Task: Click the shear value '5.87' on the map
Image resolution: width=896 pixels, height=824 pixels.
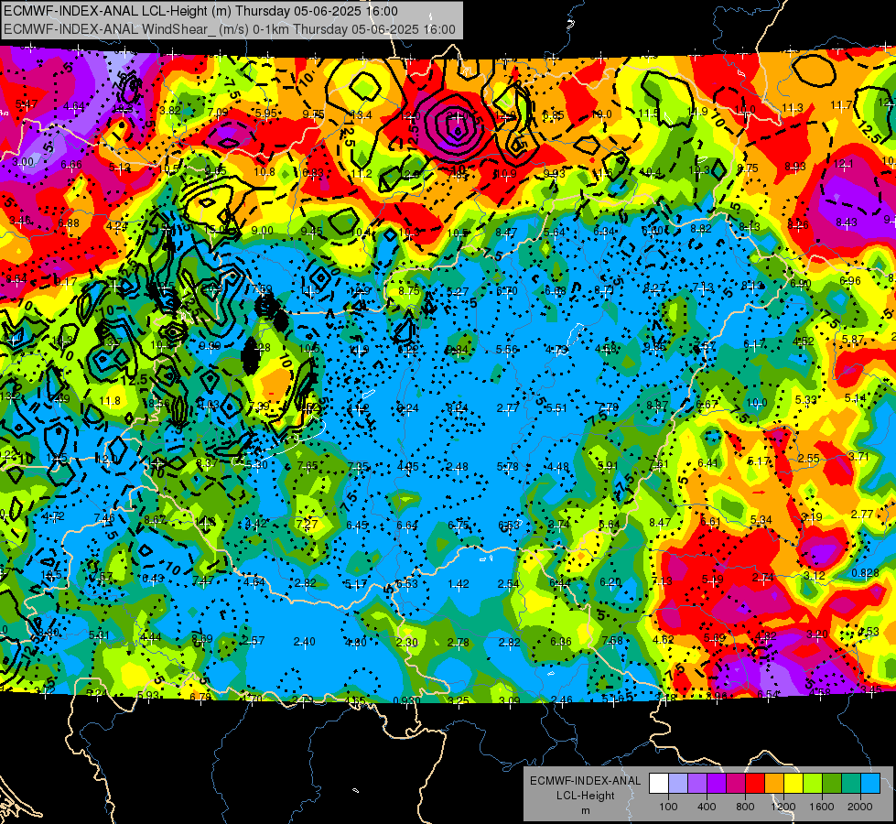Action: point(853,339)
